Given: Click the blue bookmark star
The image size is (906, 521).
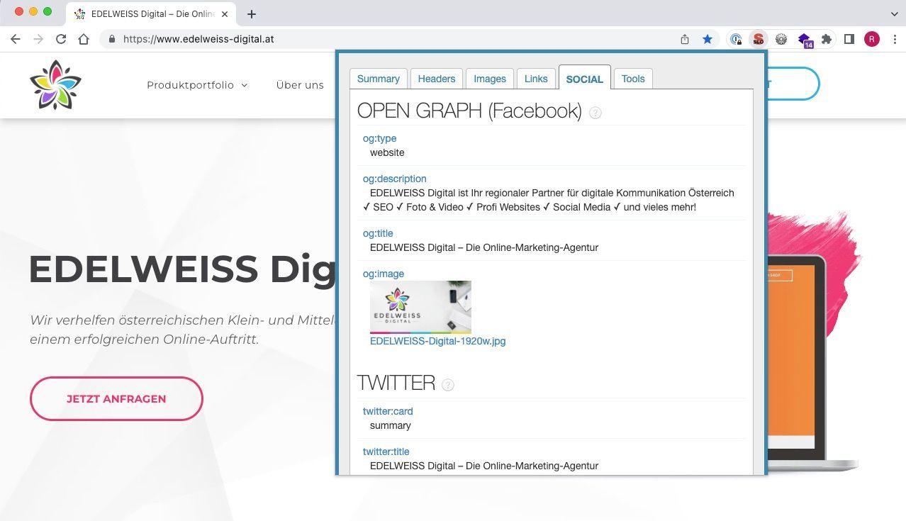Looking at the screenshot, I should (x=708, y=40).
